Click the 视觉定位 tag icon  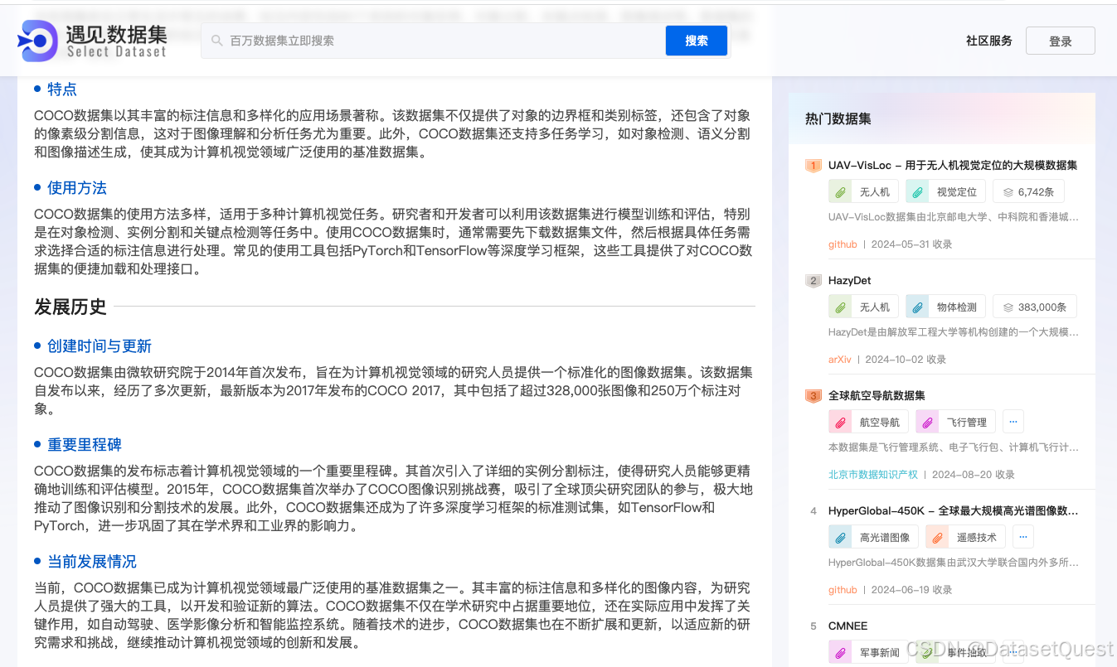(x=917, y=191)
